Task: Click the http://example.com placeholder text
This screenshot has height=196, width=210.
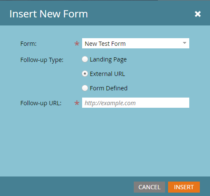Action: pos(110,103)
